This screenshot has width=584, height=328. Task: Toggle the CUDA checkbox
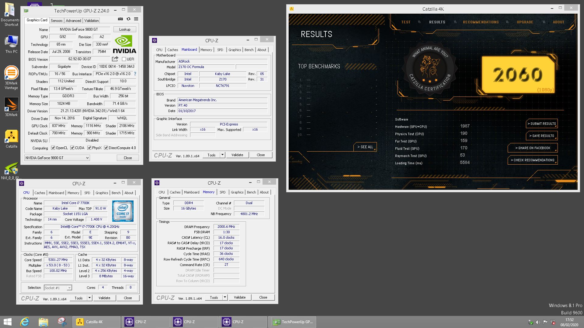pyautogui.click(x=72, y=148)
